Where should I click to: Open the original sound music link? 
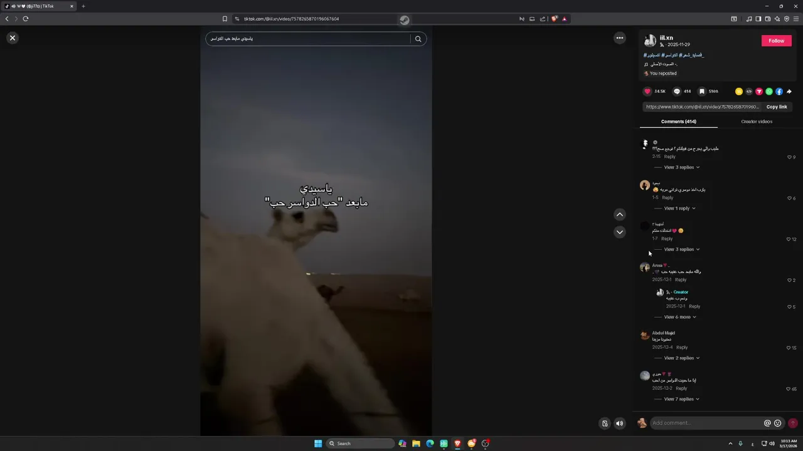pyautogui.click(x=661, y=65)
